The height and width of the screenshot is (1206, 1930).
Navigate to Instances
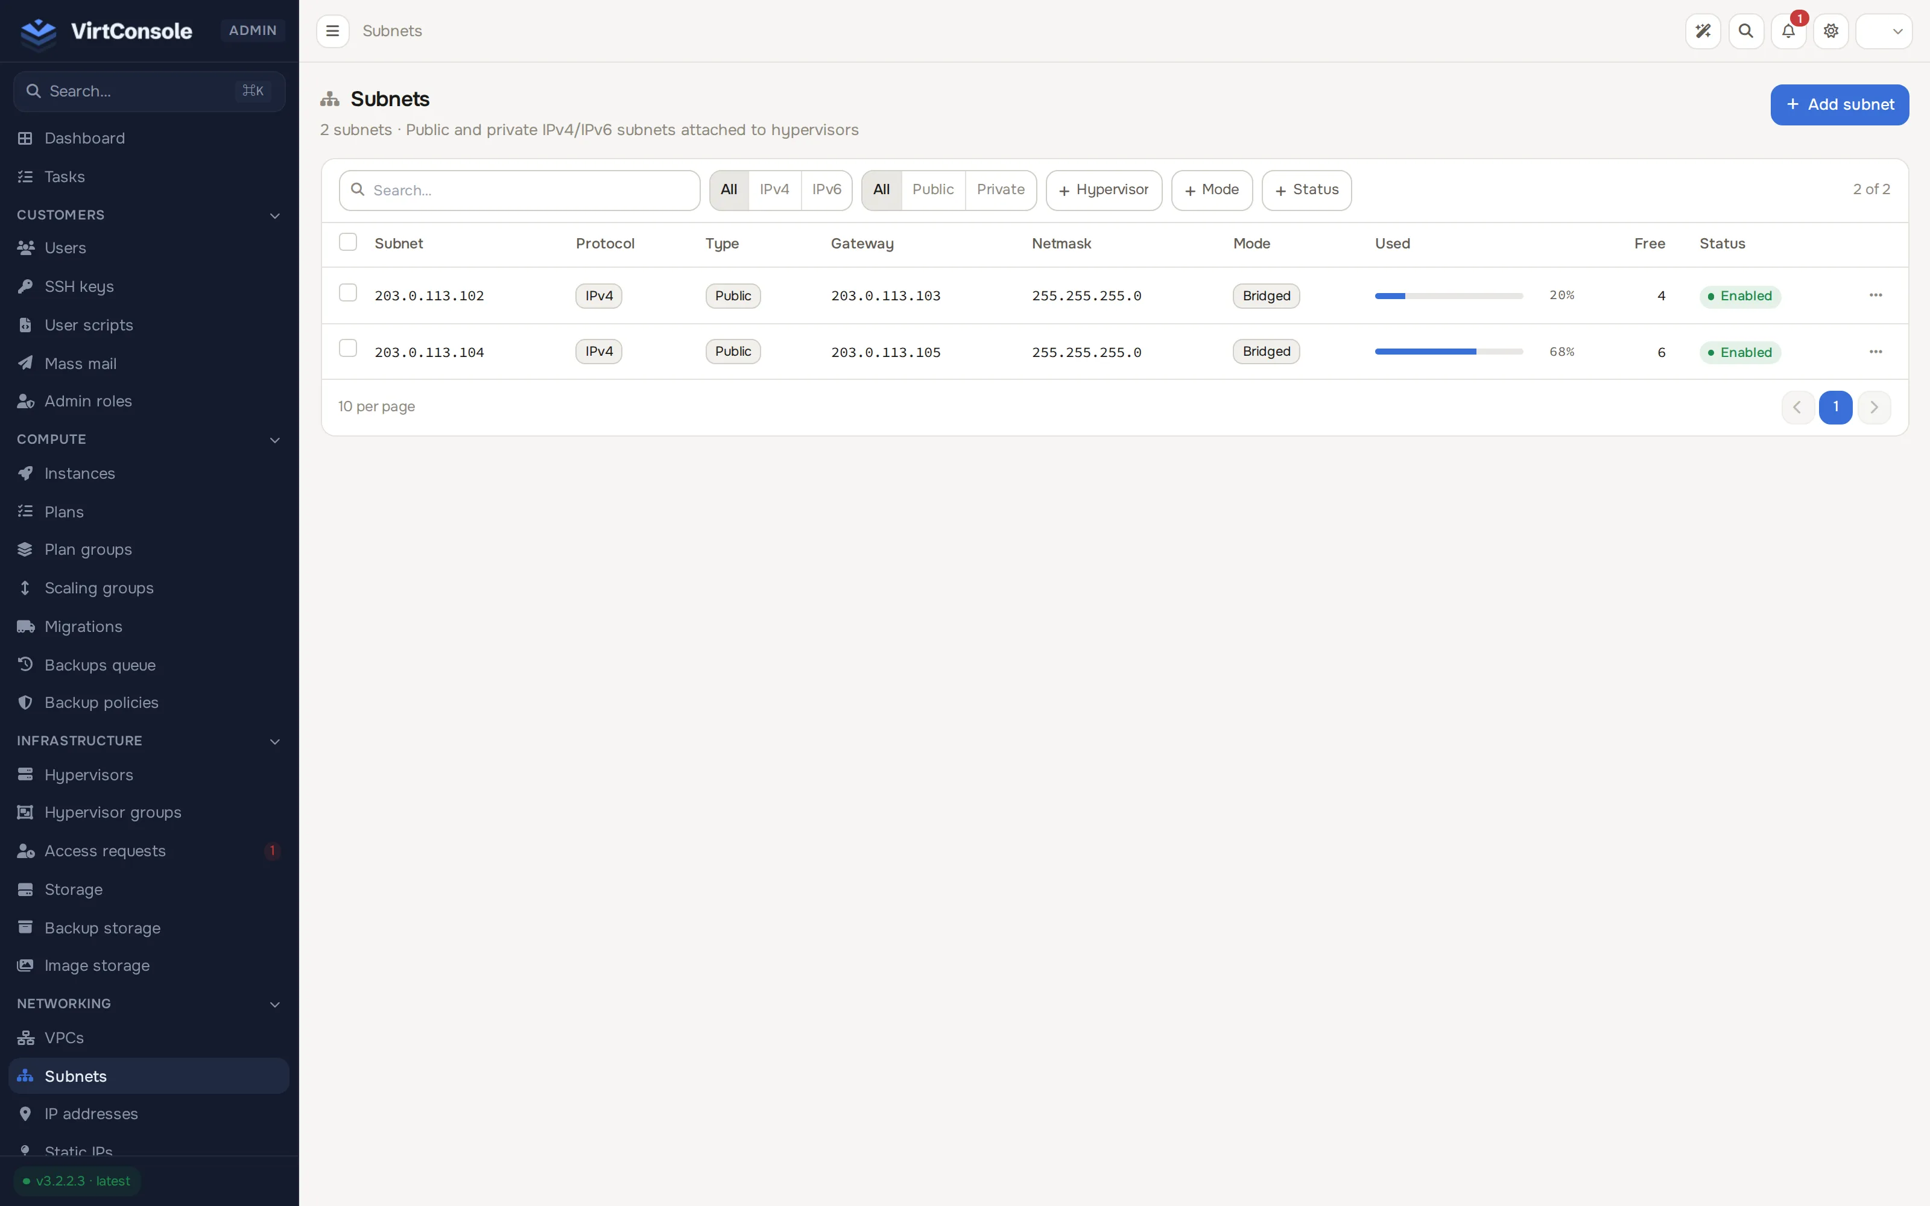149,473
